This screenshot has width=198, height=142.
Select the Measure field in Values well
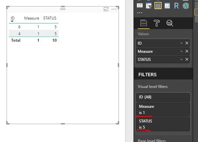pos(163,51)
